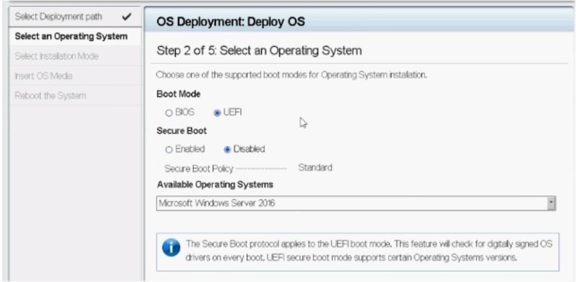The height and width of the screenshot is (282, 576).
Task: Click the Secure Boot section label
Action: click(x=182, y=130)
